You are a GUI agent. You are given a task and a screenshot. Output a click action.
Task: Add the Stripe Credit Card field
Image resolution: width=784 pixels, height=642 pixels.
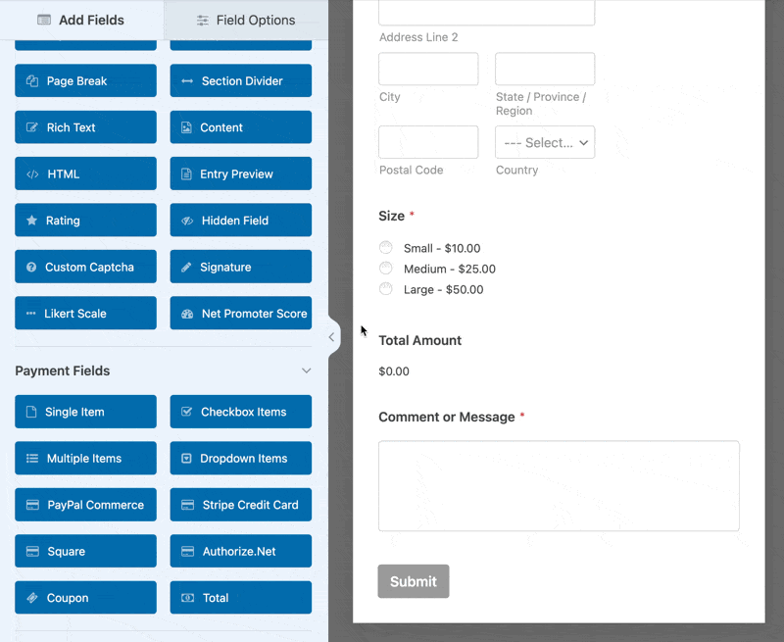(x=240, y=505)
